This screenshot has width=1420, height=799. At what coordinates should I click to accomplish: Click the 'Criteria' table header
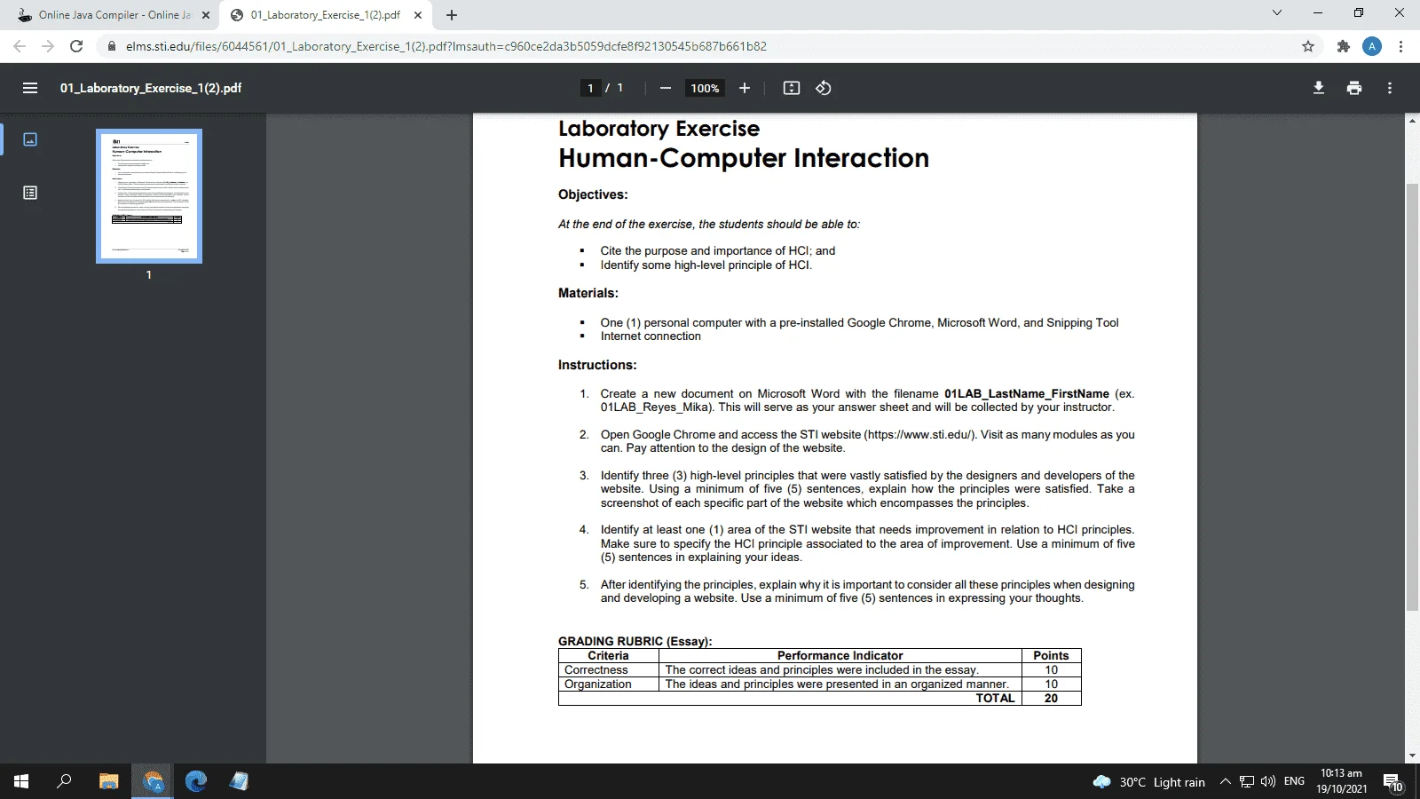point(608,656)
